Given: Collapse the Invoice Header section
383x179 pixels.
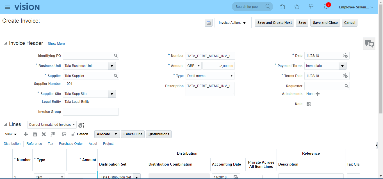Looking at the screenshot, I should tap(5, 43).
